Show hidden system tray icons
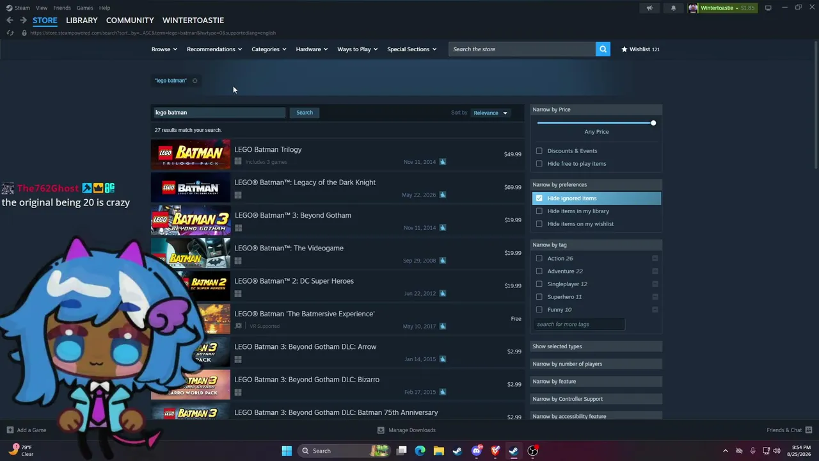Viewport: 819px width, 461px height. click(x=725, y=451)
